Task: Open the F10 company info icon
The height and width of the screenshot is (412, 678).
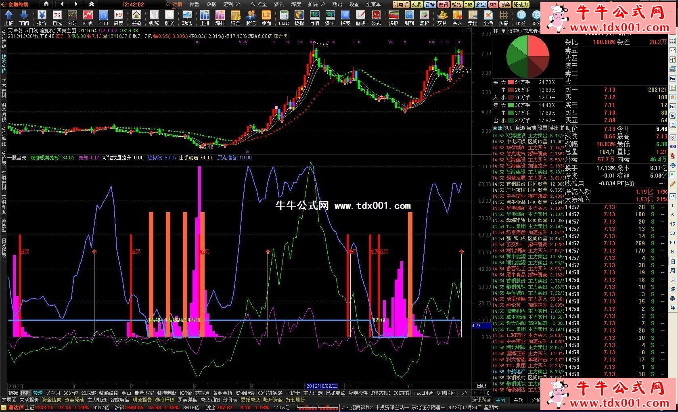Action: [x=103, y=18]
